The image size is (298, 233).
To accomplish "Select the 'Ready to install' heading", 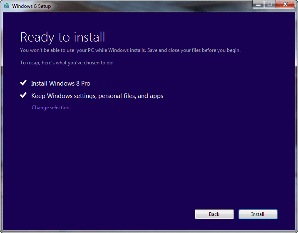I will [x=62, y=37].
